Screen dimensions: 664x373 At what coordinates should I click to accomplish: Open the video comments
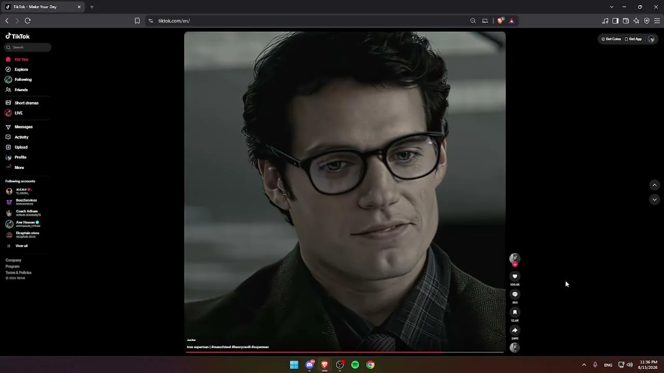(515, 294)
